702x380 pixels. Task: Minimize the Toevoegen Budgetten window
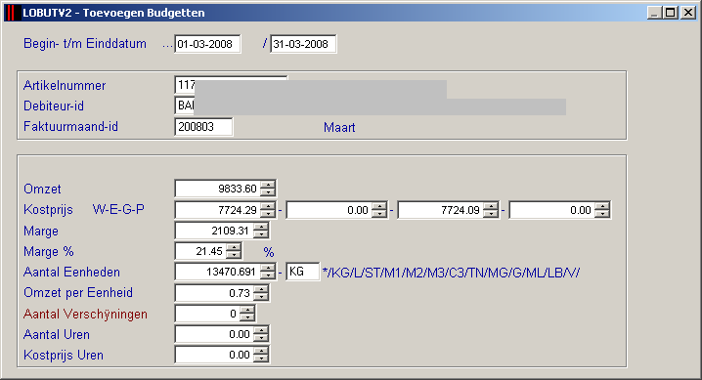coord(654,13)
